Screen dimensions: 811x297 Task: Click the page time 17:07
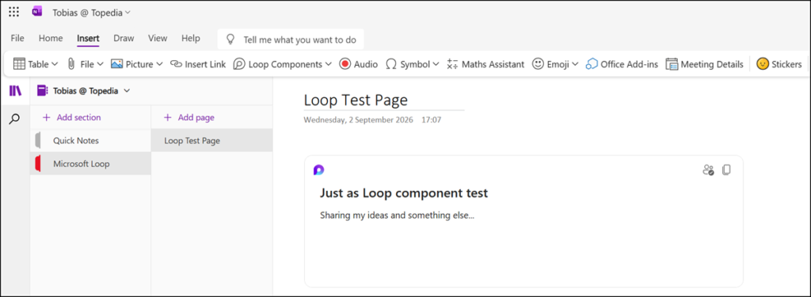[432, 120]
